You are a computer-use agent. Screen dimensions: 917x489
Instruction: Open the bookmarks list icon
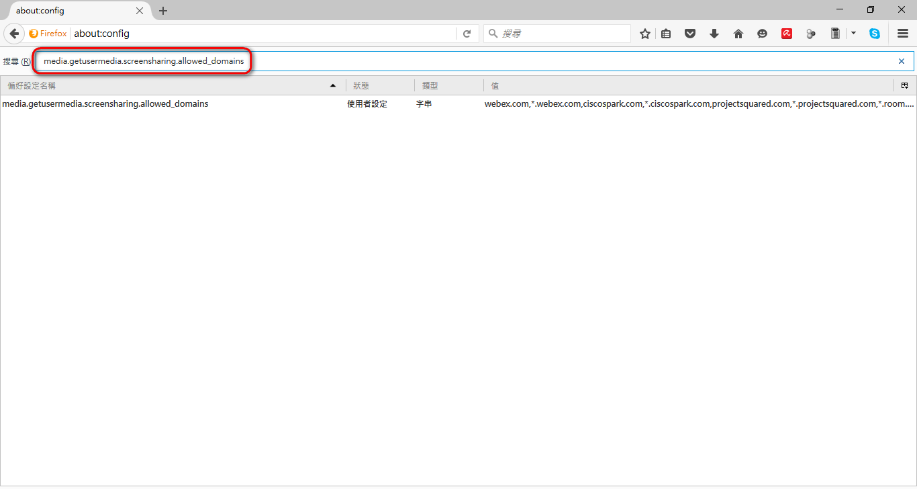(x=666, y=34)
